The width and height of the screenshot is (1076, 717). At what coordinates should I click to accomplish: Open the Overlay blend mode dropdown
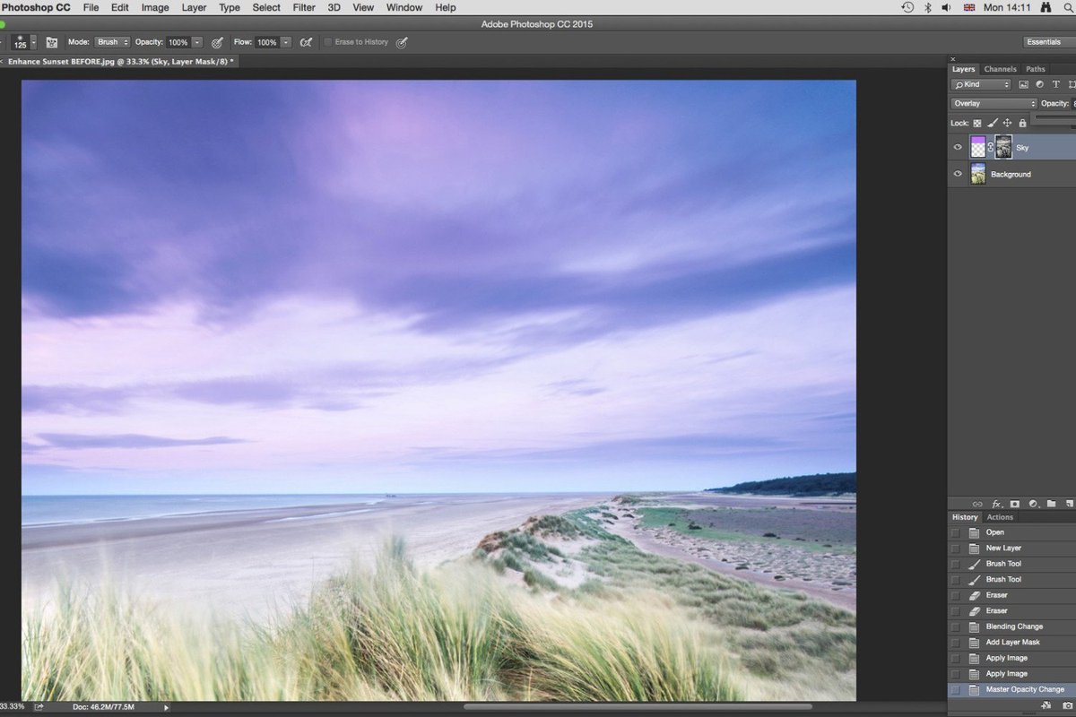pos(994,103)
